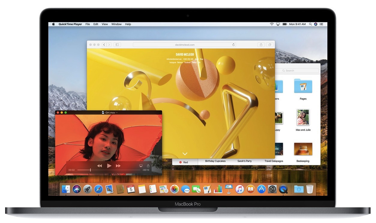
Task: Launch Photos from the Dock
Action: click(x=174, y=189)
